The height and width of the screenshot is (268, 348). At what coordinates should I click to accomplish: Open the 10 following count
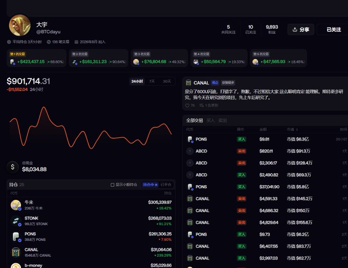point(251,29)
